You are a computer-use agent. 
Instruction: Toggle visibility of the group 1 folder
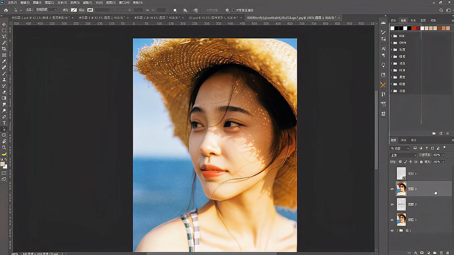(x=392, y=231)
